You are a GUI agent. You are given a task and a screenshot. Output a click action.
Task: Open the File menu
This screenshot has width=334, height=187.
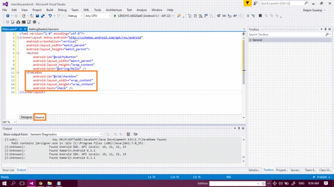(5, 10)
